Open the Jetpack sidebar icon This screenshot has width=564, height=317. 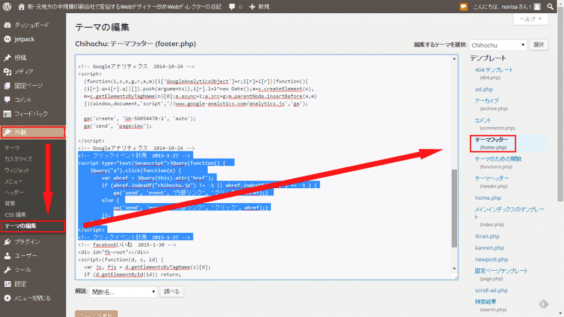click(x=8, y=39)
